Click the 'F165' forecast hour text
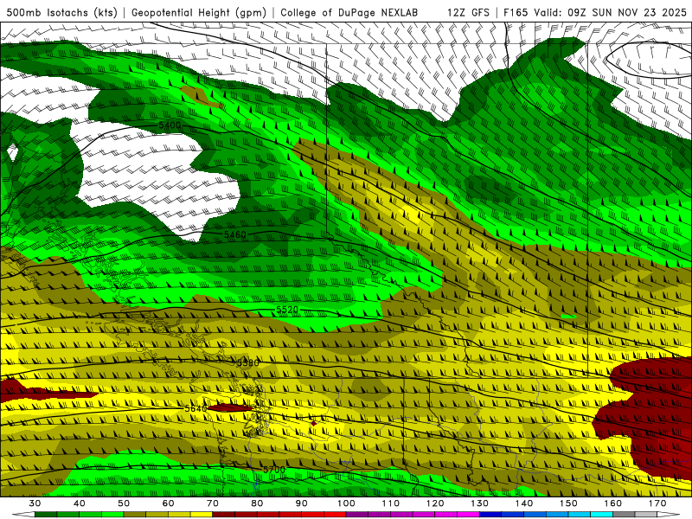Viewport: 692px width, 519px height. click(516, 12)
